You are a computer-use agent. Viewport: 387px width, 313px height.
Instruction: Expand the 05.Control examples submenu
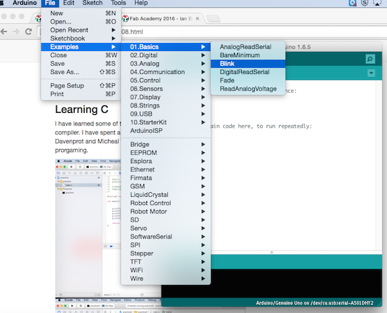click(166, 81)
